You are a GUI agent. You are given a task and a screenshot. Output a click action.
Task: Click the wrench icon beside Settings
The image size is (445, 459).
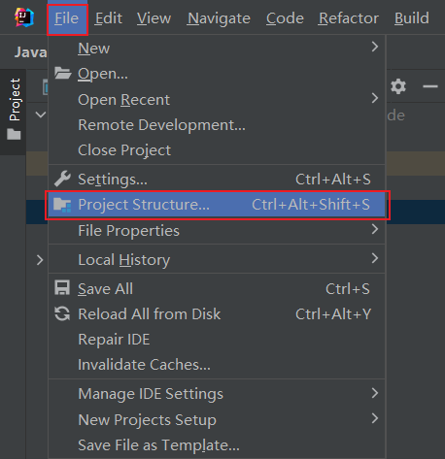click(x=62, y=179)
